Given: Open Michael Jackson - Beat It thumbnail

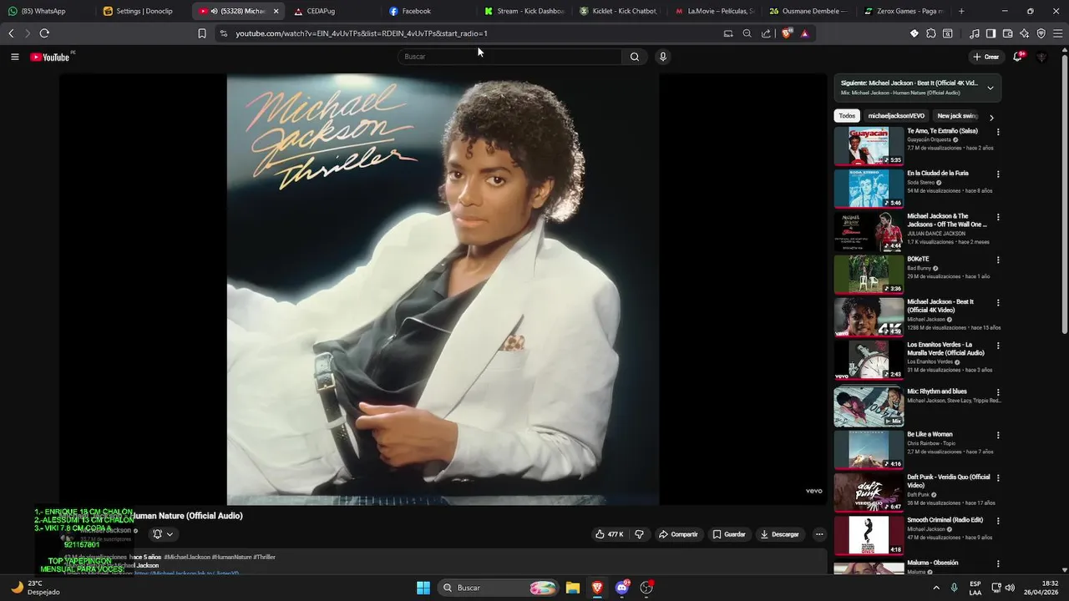Looking at the screenshot, I should click(x=869, y=316).
